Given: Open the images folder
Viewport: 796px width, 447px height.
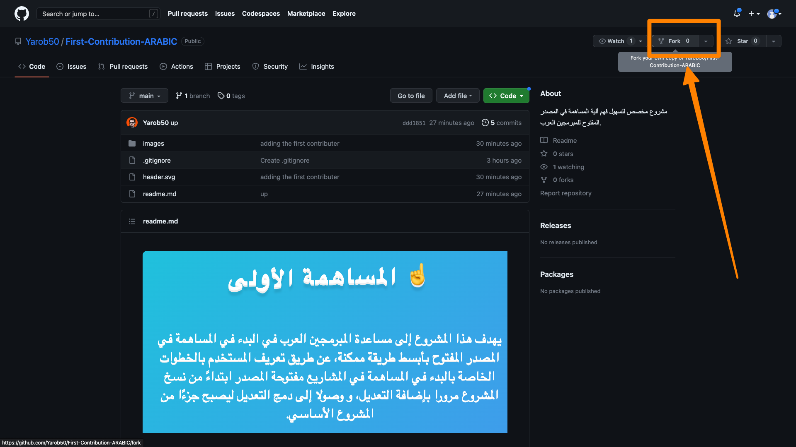Looking at the screenshot, I should 153,144.
